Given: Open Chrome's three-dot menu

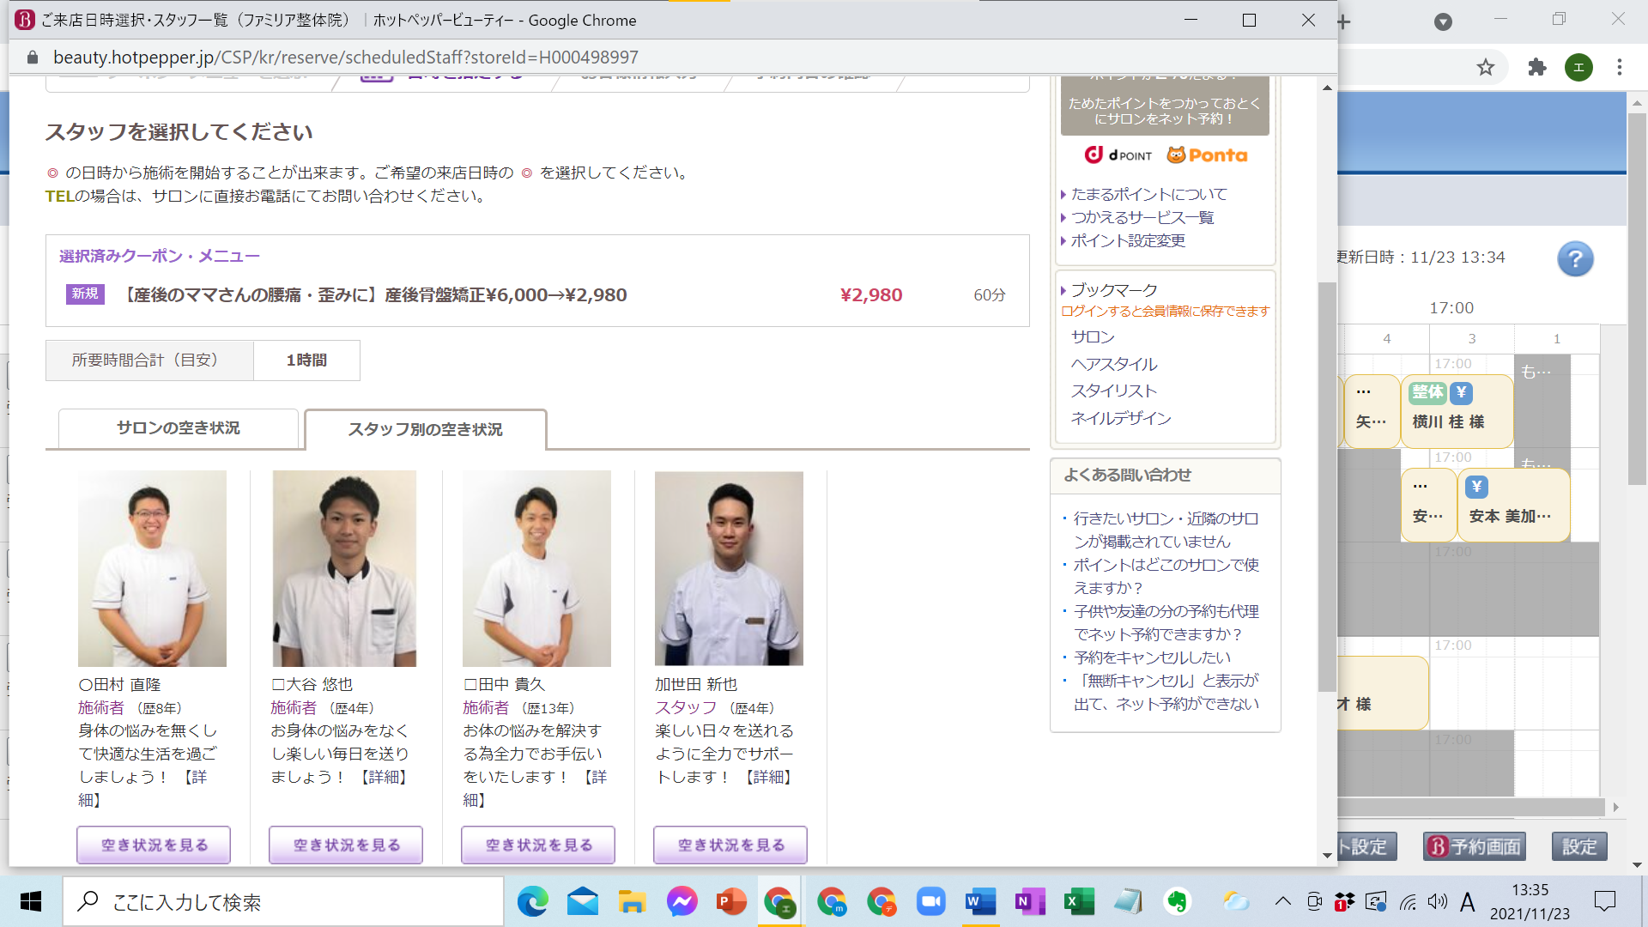Looking at the screenshot, I should coord(1619,68).
